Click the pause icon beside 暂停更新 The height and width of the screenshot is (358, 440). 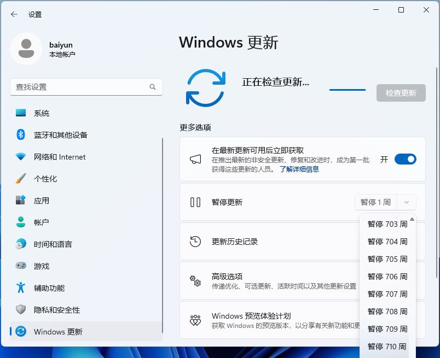point(195,202)
